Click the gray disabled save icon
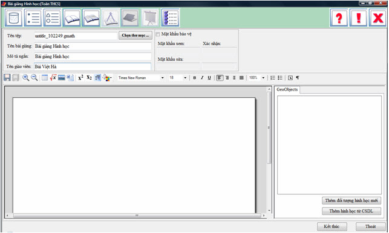This screenshot has width=389, height=233. point(16,78)
